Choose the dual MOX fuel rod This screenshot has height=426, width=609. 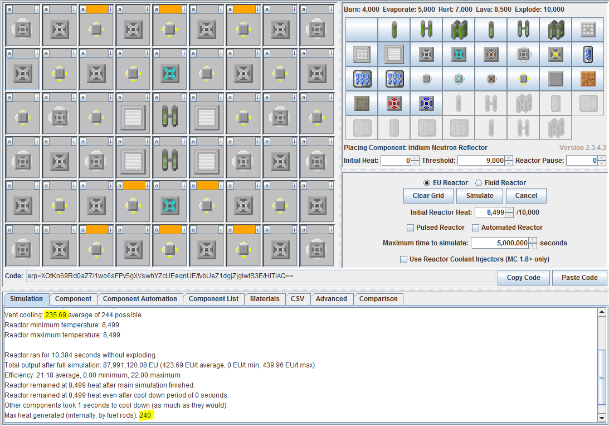[x=524, y=30]
